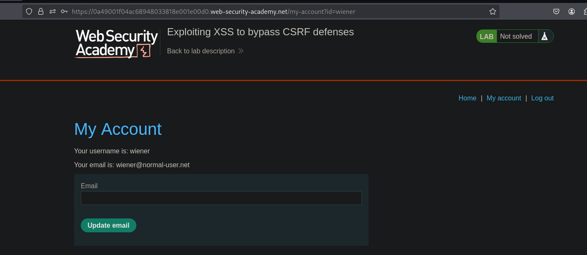Go to the Home page link
The width and height of the screenshot is (587, 255).
(467, 98)
